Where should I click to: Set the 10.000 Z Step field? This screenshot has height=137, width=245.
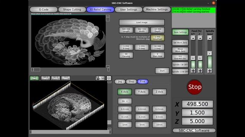click(x=157, y=47)
